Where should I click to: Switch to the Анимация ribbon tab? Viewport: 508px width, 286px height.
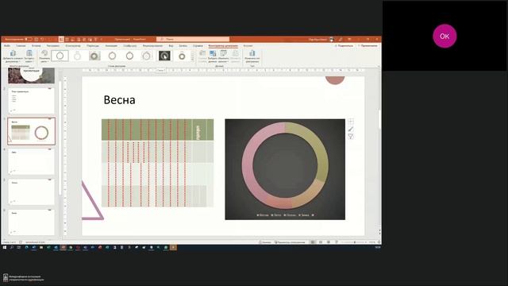pyautogui.click(x=111, y=46)
